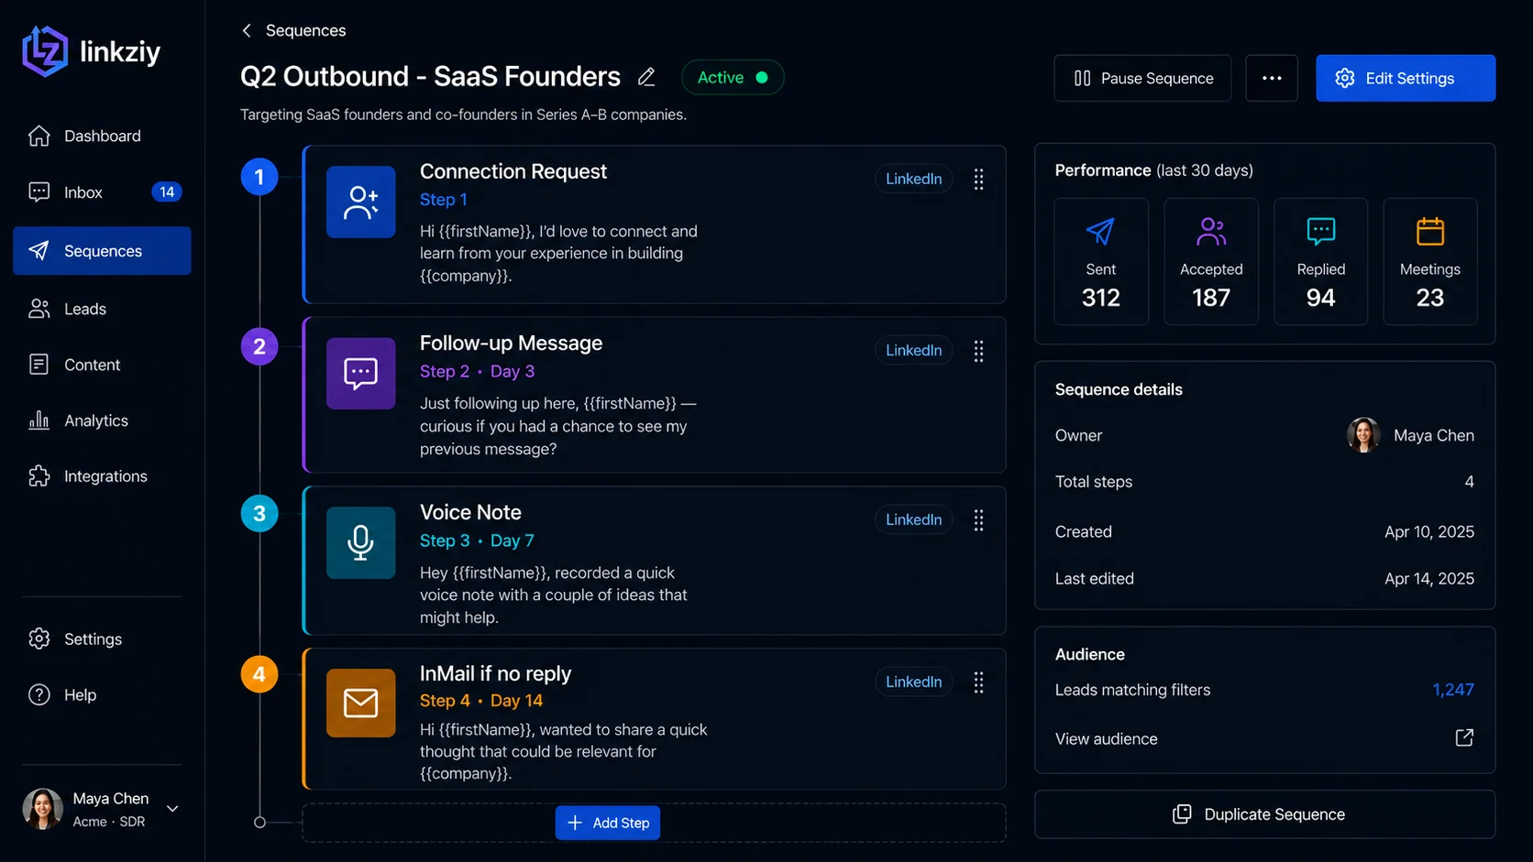The height and width of the screenshot is (862, 1533).
Task: Expand Maya Chen account menu chevron
Action: point(172,809)
